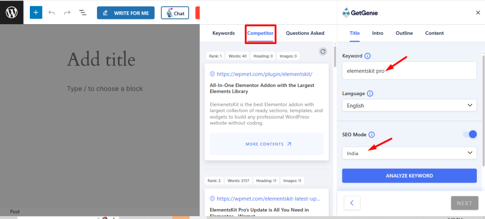
Task: Select the Intro tab
Action: click(377, 33)
